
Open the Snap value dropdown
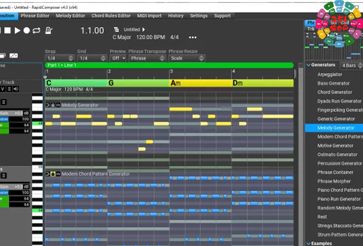click(x=60, y=58)
